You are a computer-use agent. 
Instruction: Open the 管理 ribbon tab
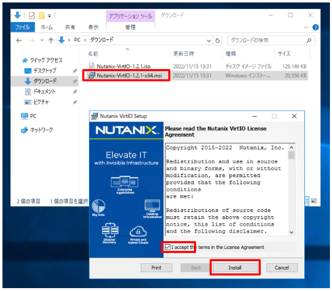tap(131, 27)
